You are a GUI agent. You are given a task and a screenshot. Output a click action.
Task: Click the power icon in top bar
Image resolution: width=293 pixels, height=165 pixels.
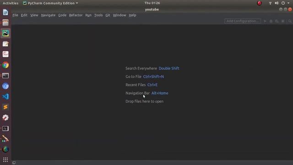[x=283, y=3]
